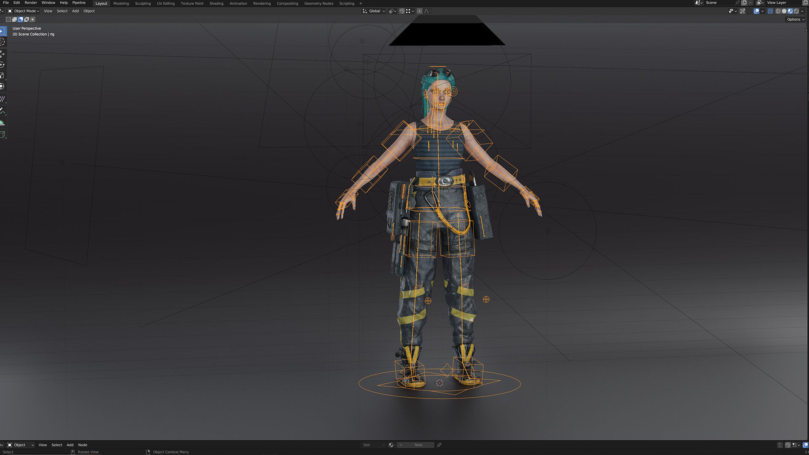809x455 pixels.
Task: Select the Transform tool
Action: point(2,86)
